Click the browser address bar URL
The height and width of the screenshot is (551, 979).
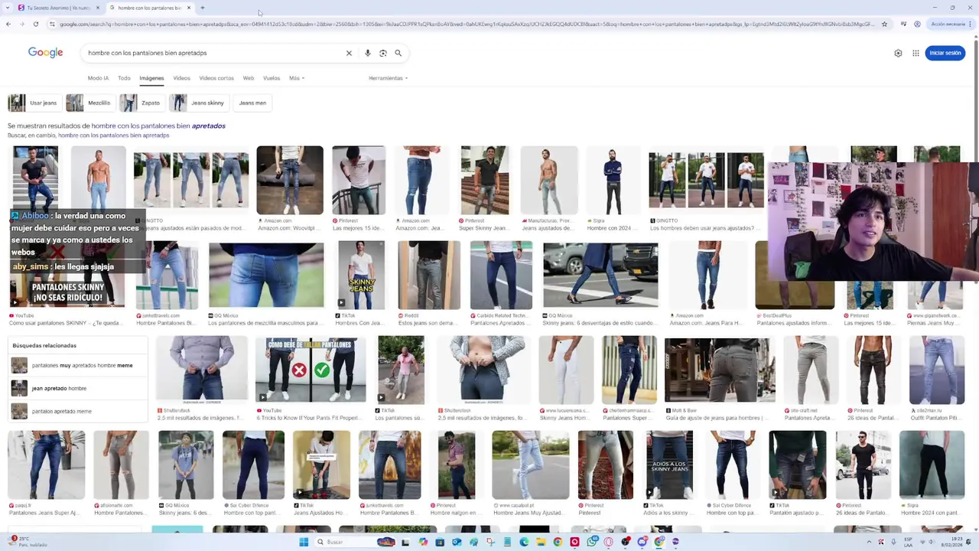[467, 24]
